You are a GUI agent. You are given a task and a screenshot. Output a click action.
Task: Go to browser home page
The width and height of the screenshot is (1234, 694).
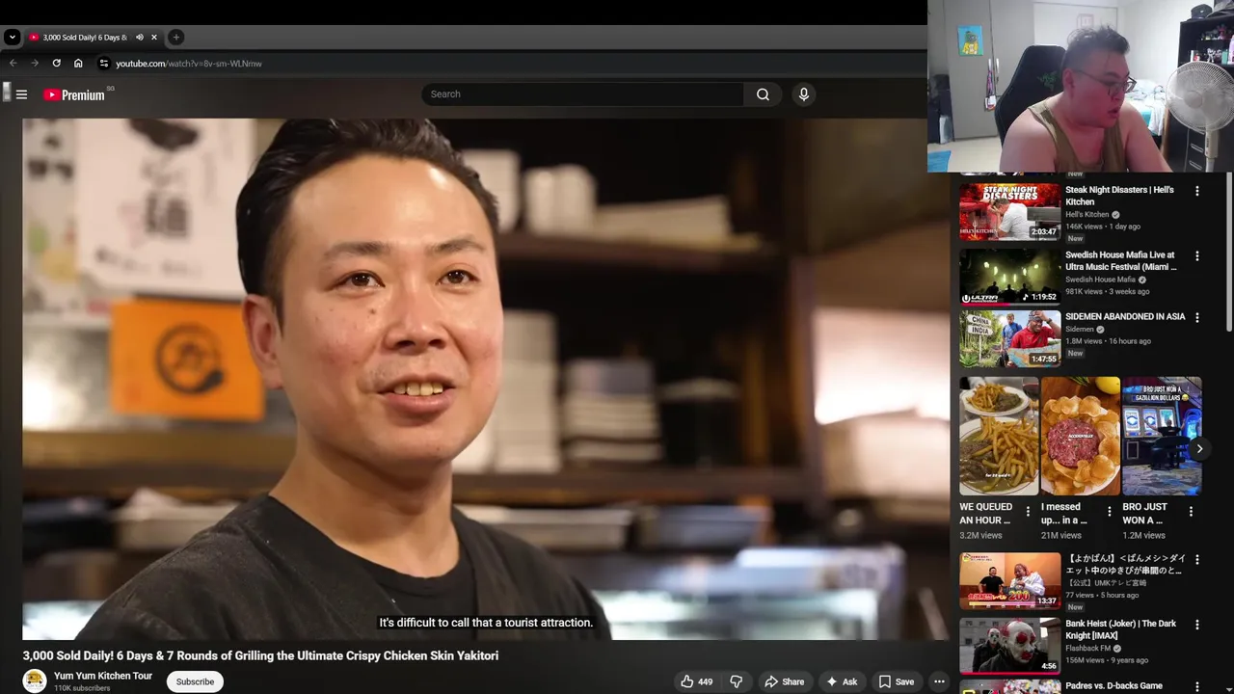[78, 64]
